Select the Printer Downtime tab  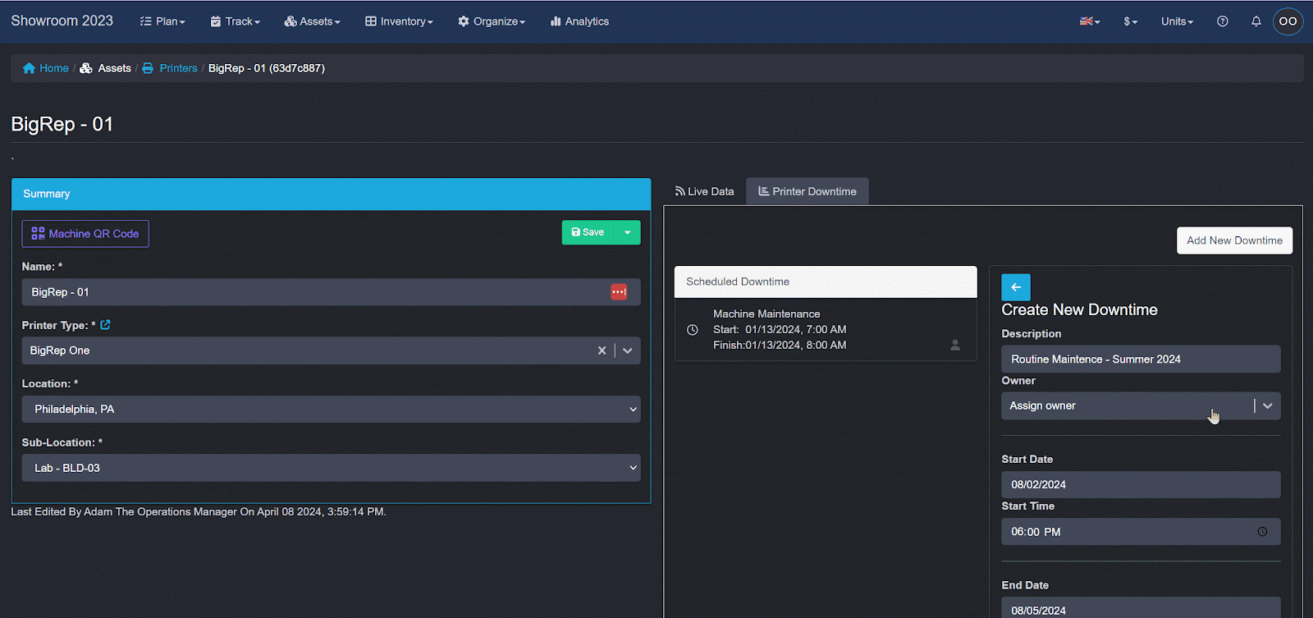(x=807, y=191)
